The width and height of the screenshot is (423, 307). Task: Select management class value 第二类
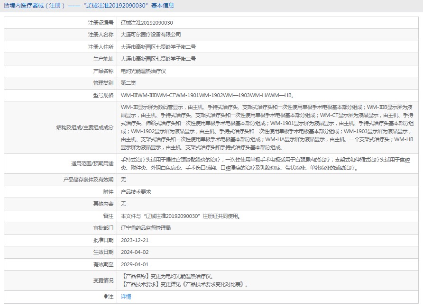point(128,83)
